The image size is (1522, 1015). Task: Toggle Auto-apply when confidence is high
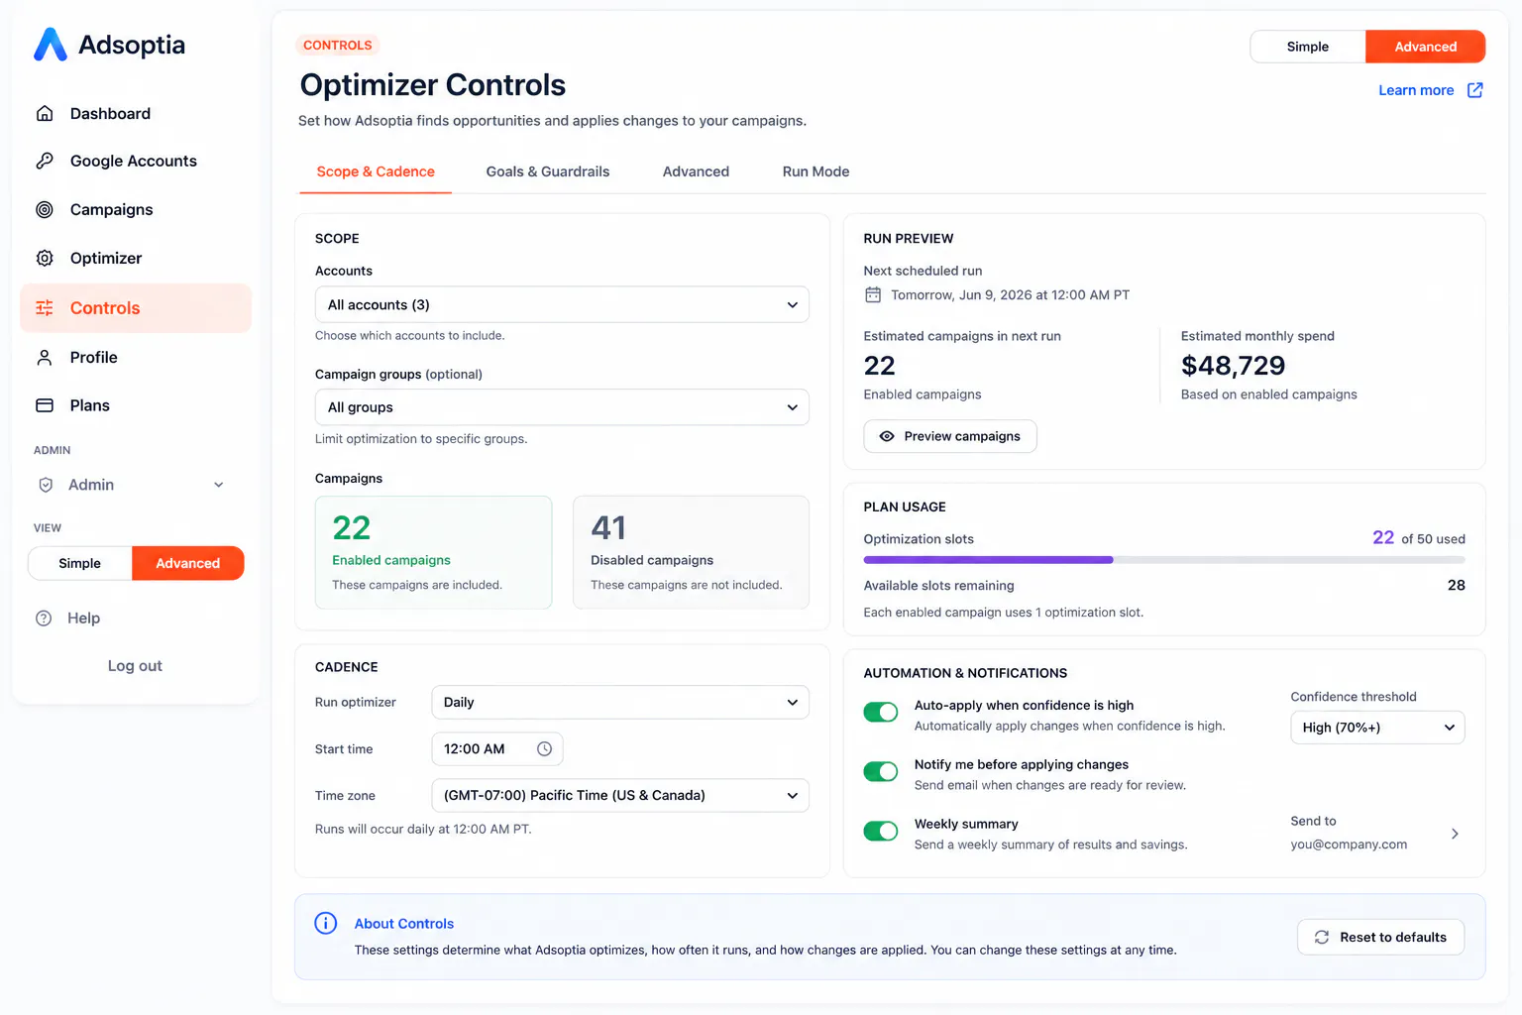click(881, 712)
